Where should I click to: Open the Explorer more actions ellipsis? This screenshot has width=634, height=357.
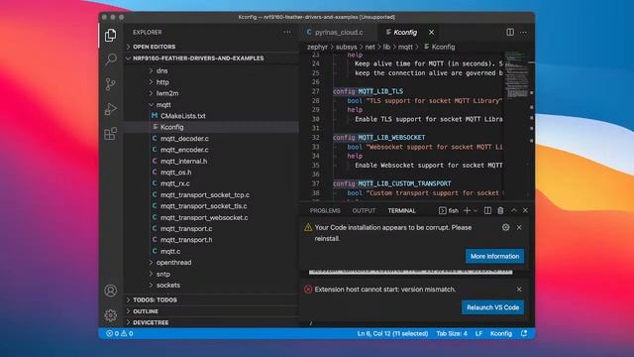[x=287, y=32]
